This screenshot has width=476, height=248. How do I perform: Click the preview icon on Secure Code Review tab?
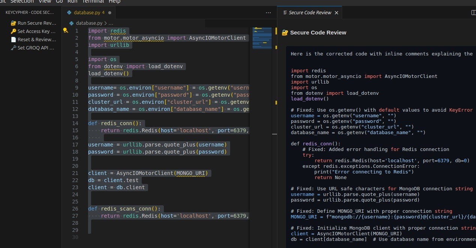[x=285, y=12]
